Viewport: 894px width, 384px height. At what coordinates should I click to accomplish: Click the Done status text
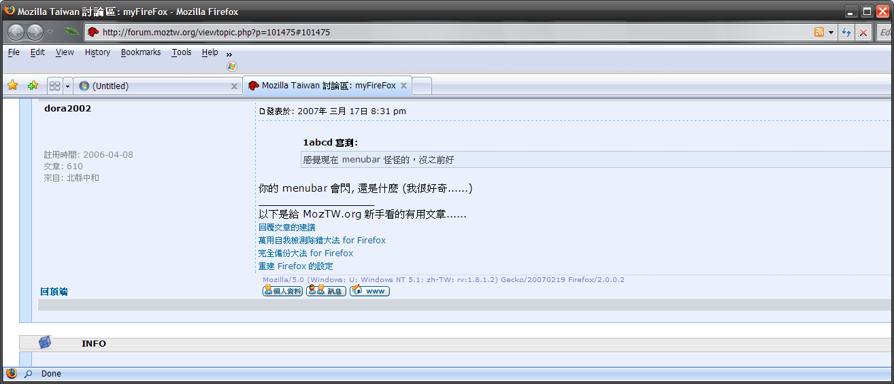point(51,374)
